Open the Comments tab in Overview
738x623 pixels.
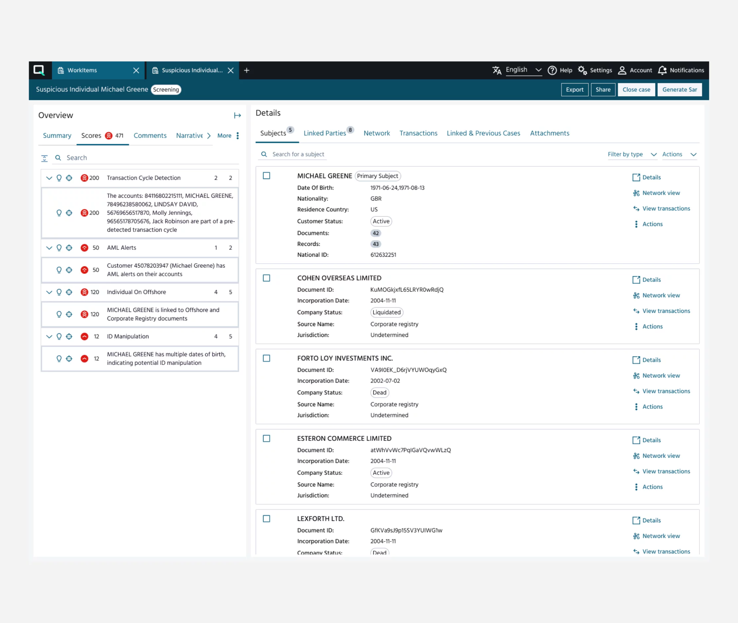tap(150, 136)
